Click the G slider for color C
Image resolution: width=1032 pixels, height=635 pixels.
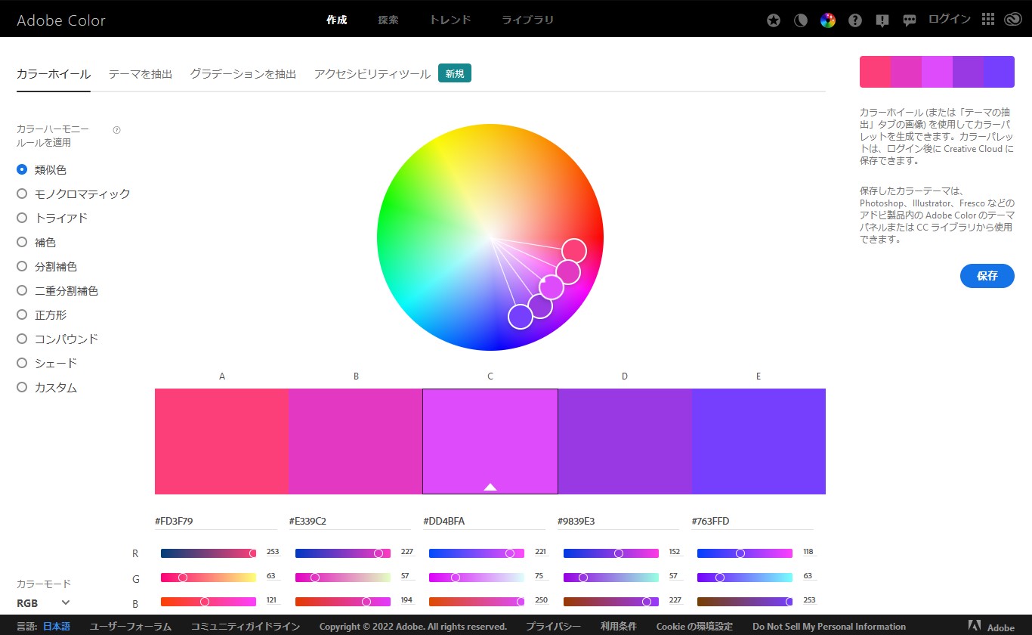click(x=477, y=578)
